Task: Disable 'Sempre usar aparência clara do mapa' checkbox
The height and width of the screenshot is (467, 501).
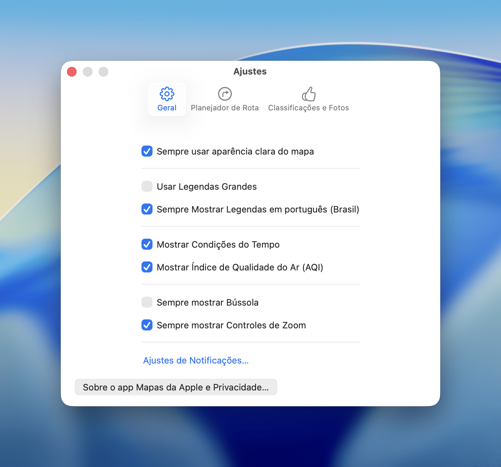Action: pyautogui.click(x=147, y=151)
